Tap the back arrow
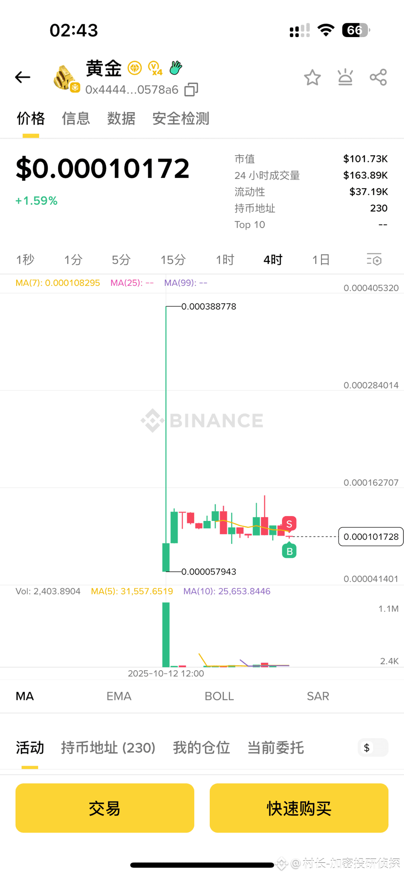404x876 pixels. point(23,77)
